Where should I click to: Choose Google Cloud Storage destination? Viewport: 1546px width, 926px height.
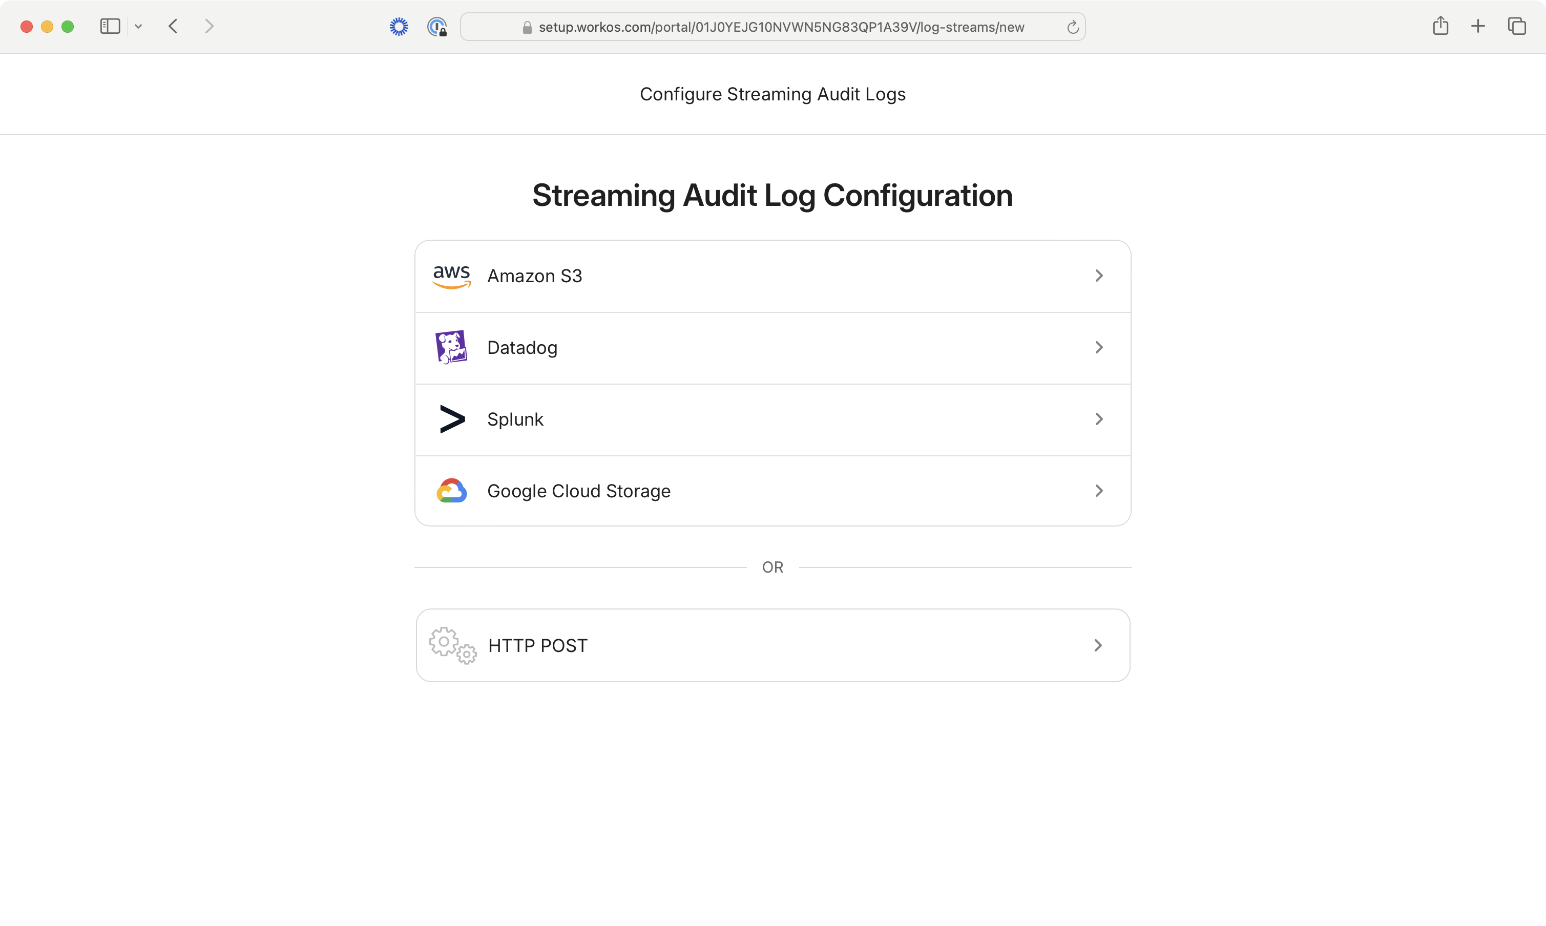click(772, 491)
